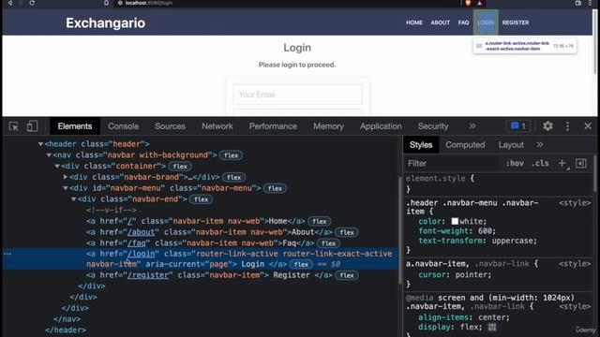Toggle flex badge on About link element
The image size is (600, 337).
(x=347, y=232)
